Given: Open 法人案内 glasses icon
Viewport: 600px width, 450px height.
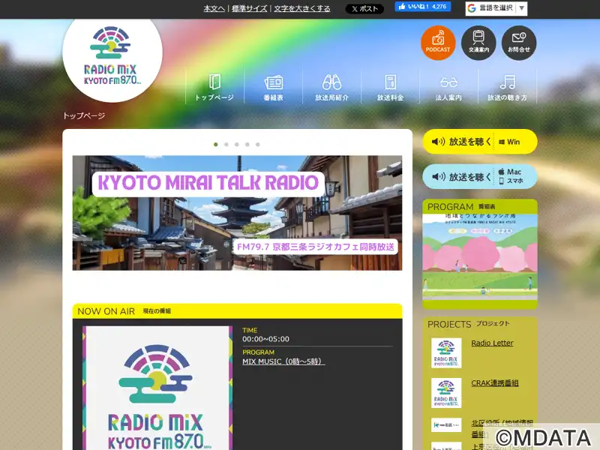Looking at the screenshot, I should pos(448,87).
